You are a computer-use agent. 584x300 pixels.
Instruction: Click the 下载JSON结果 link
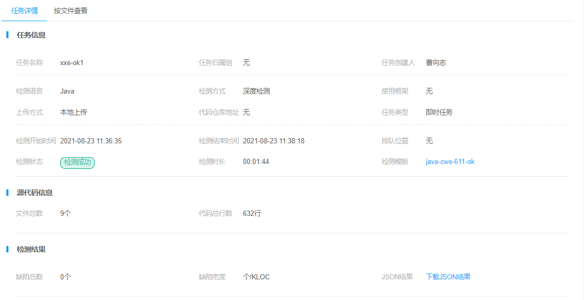pyautogui.click(x=448, y=277)
